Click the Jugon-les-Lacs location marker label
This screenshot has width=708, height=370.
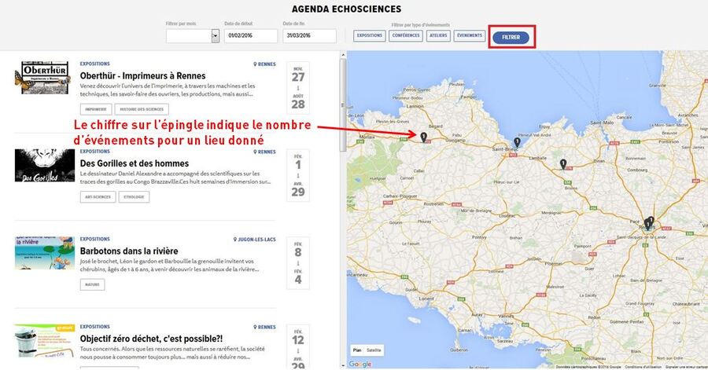[255, 240]
